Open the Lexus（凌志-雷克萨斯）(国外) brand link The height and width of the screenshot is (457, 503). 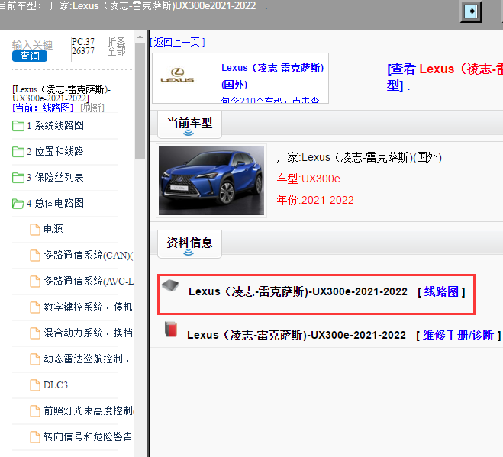[x=272, y=76]
